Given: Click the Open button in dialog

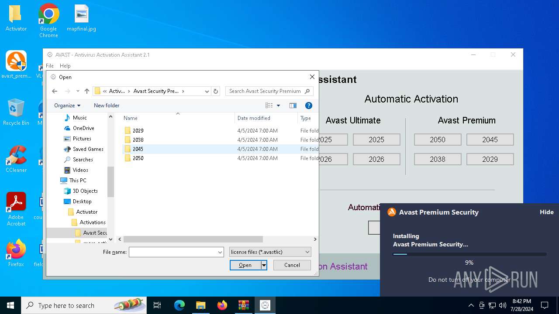Looking at the screenshot, I should 245,265.
